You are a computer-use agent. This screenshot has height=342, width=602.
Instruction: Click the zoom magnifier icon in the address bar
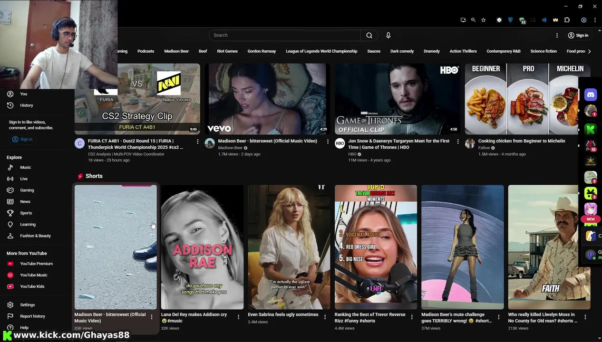click(x=473, y=20)
